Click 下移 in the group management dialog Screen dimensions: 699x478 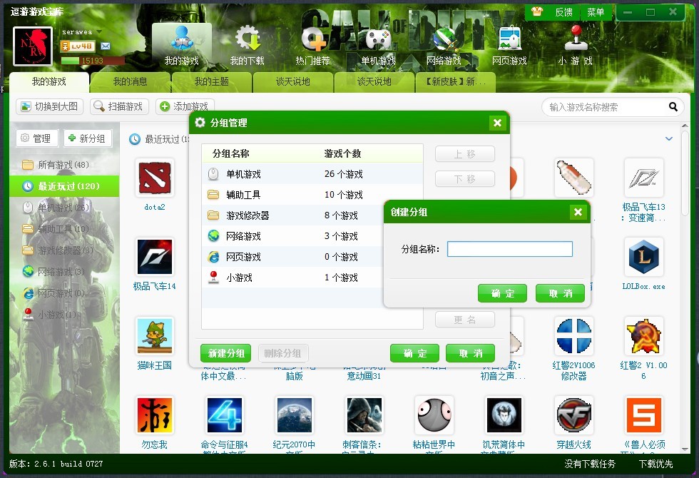click(465, 179)
